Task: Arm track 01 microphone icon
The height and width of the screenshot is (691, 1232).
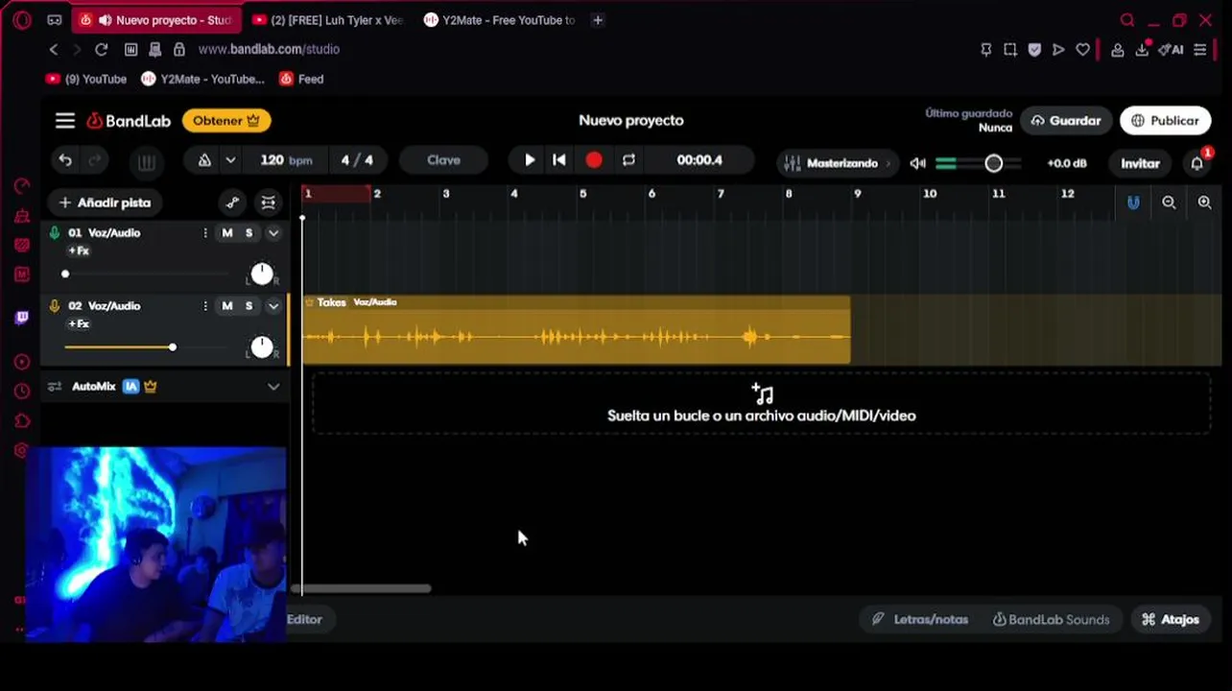Action: point(55,232)
